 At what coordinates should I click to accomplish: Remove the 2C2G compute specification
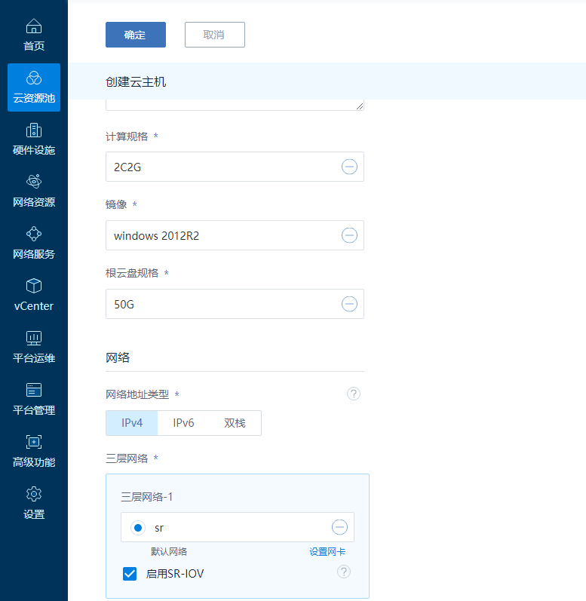point(349,167)
